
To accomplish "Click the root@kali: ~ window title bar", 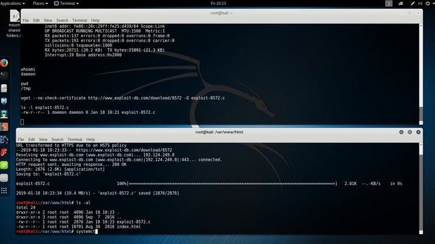I will pos(222,13).
